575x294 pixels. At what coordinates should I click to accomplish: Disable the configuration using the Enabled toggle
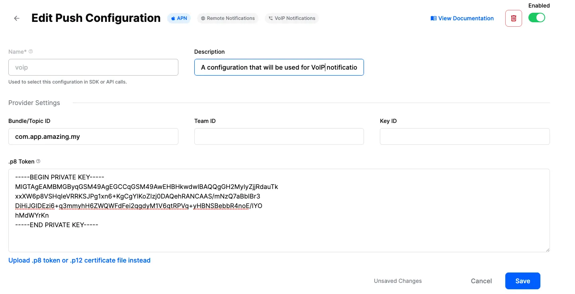coord(536,18)
